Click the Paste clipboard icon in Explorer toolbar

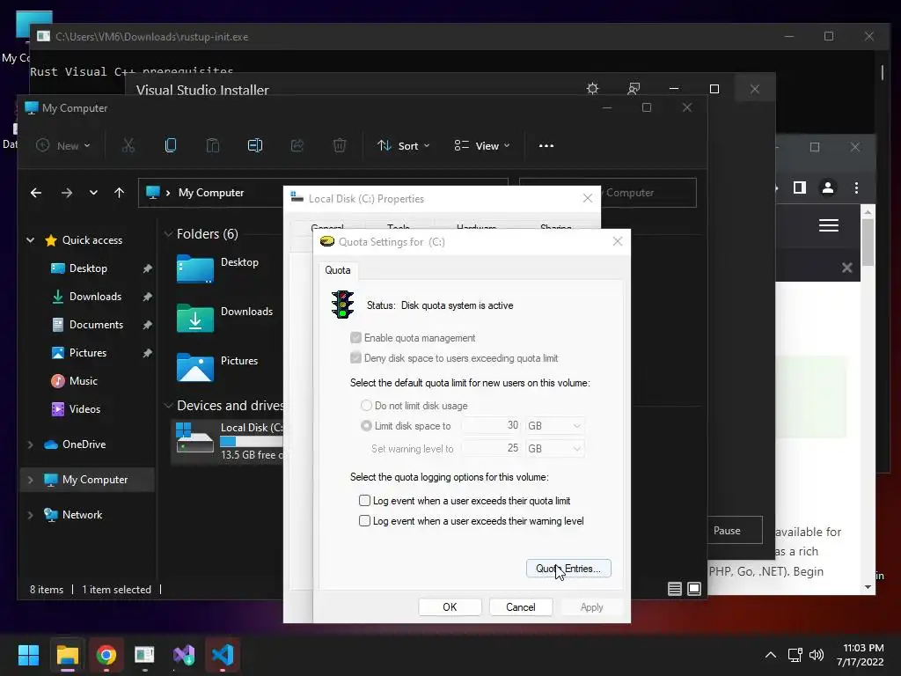click(213, 145)
